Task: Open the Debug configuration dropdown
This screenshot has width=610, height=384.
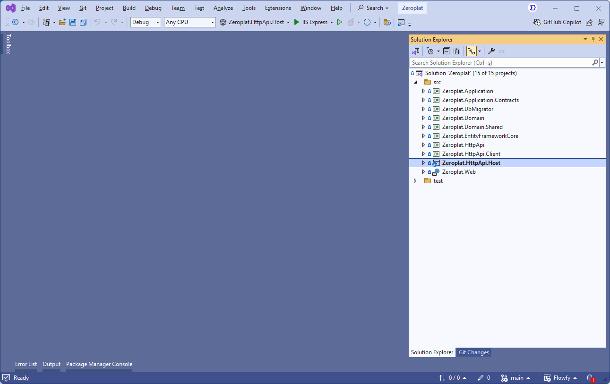Action: coord(146,22)
